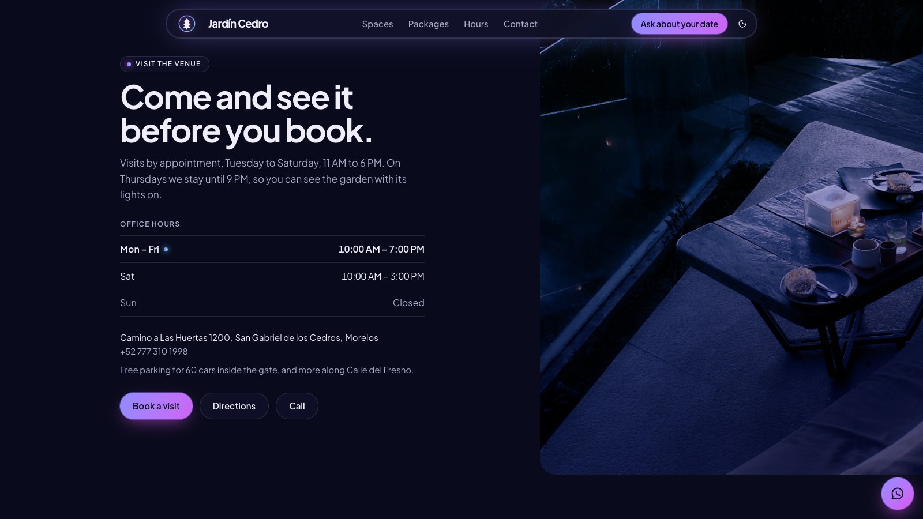923x519 pixels.
Task: Toggle dark mode with the moon icon
Action: pyautogui.click(x=742, y=24)
